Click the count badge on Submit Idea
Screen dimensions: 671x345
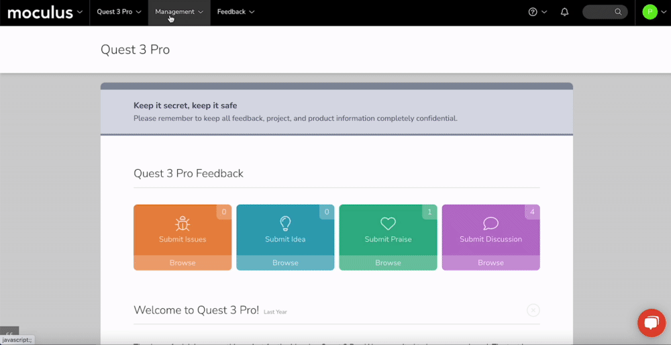(x=327, y=212)
